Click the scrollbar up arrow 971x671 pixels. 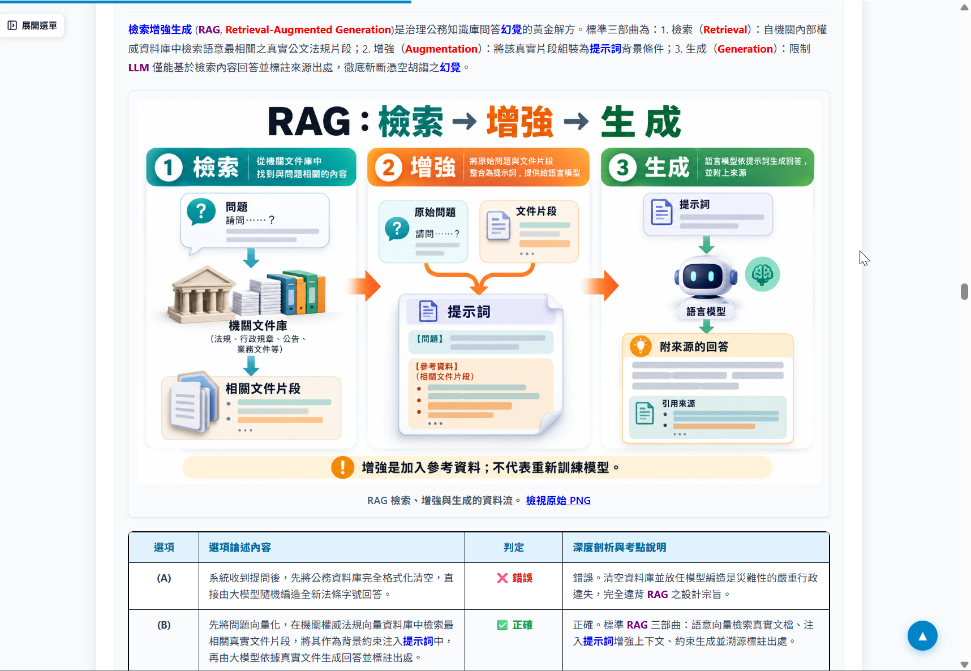tap(964, 7)
